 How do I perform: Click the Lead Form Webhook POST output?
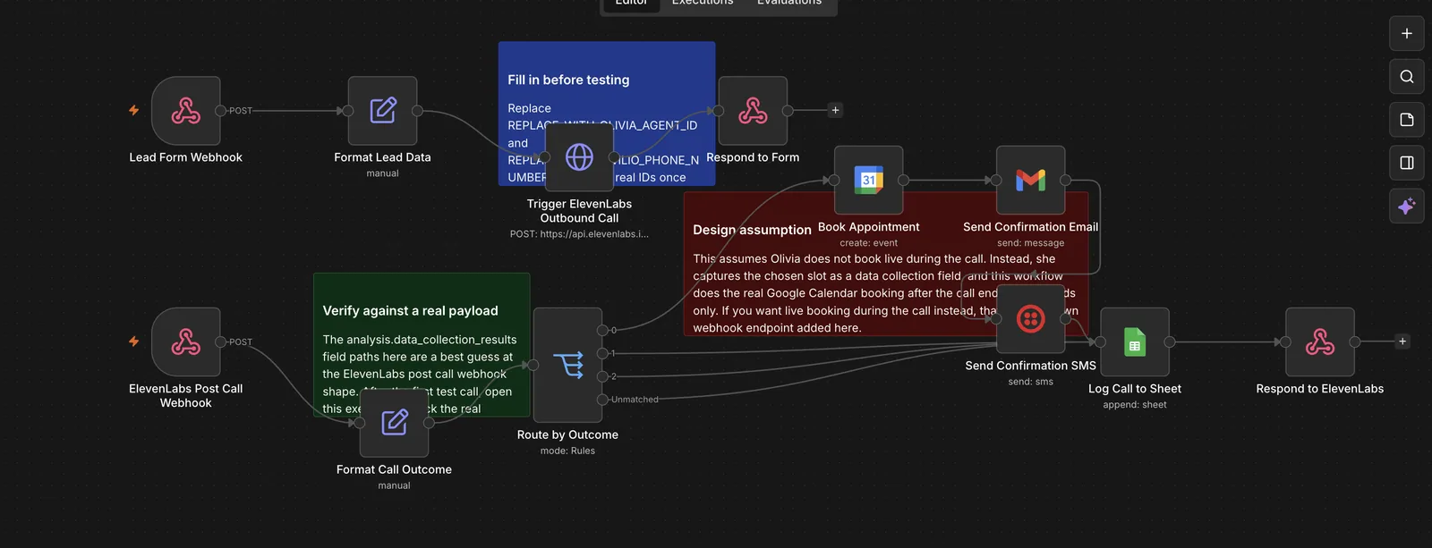[221, 111]
